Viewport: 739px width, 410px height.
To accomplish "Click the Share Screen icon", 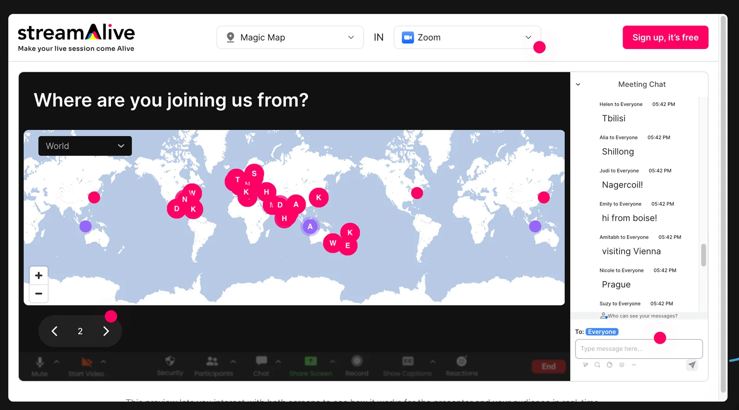I will click(311, 361).
